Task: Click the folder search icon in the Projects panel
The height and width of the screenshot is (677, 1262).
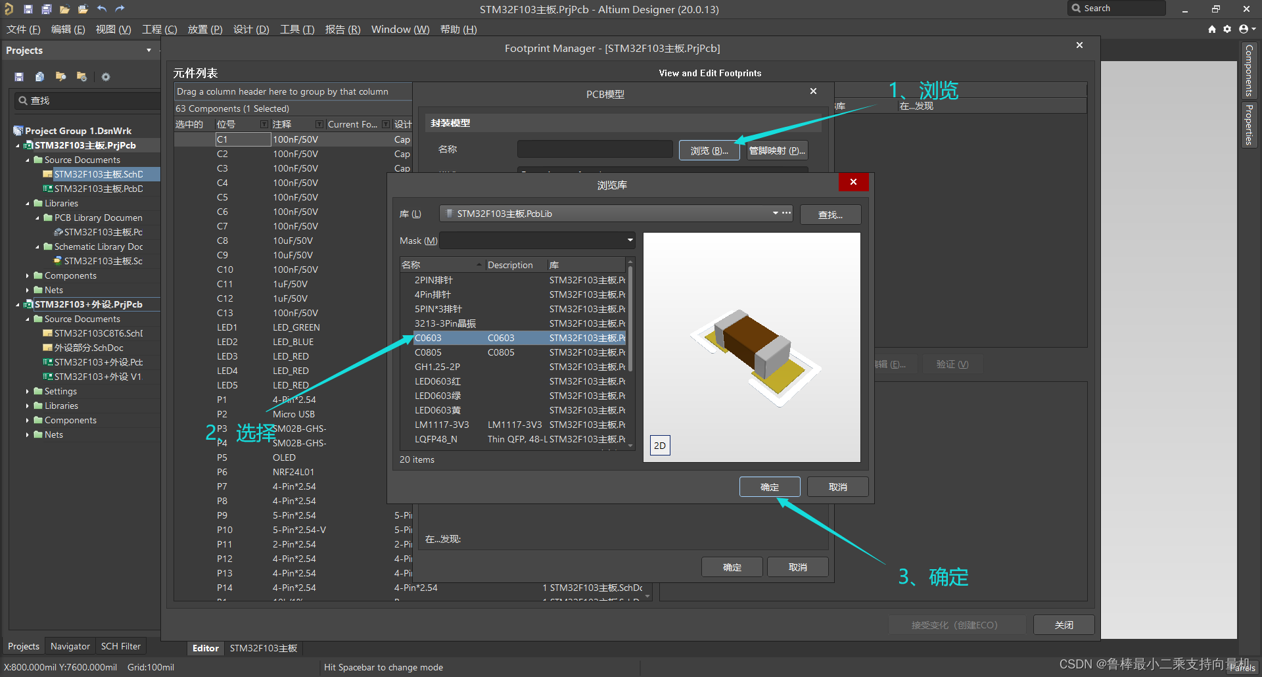Action: click(x=60, y=77)
